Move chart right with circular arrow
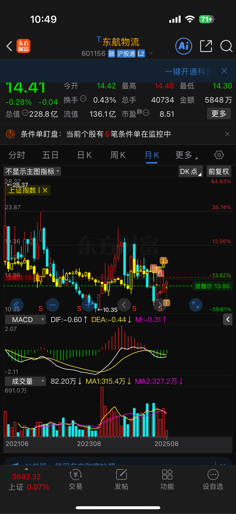 coord(160,305)
